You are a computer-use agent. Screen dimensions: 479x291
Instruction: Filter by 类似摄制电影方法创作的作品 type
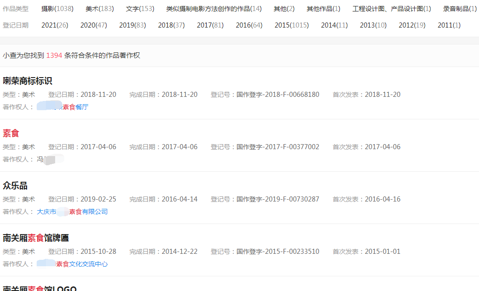pyautogui.click(x=213, y=8)
